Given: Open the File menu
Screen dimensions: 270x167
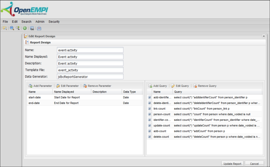Looking at the screenshot, I should [5, 22].
